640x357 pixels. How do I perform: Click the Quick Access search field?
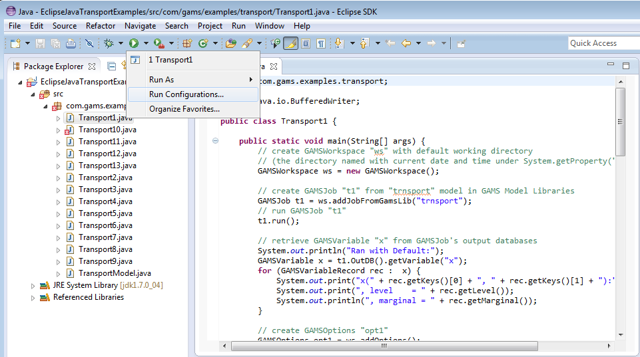coord(603,43)
